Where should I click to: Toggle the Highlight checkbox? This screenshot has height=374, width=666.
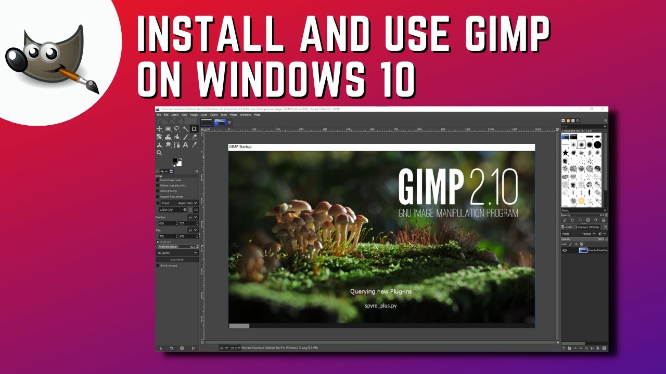click(158, 242)
